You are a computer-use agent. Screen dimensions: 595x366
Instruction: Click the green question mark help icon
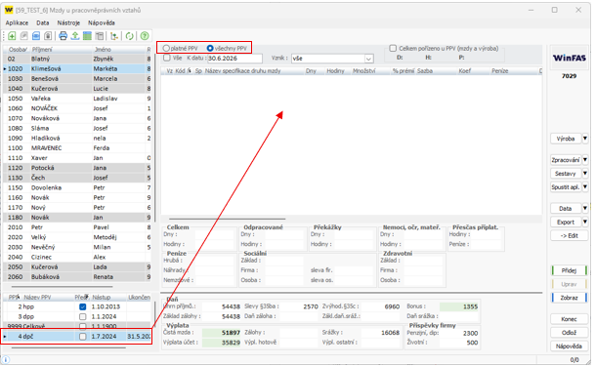[145, 36]
